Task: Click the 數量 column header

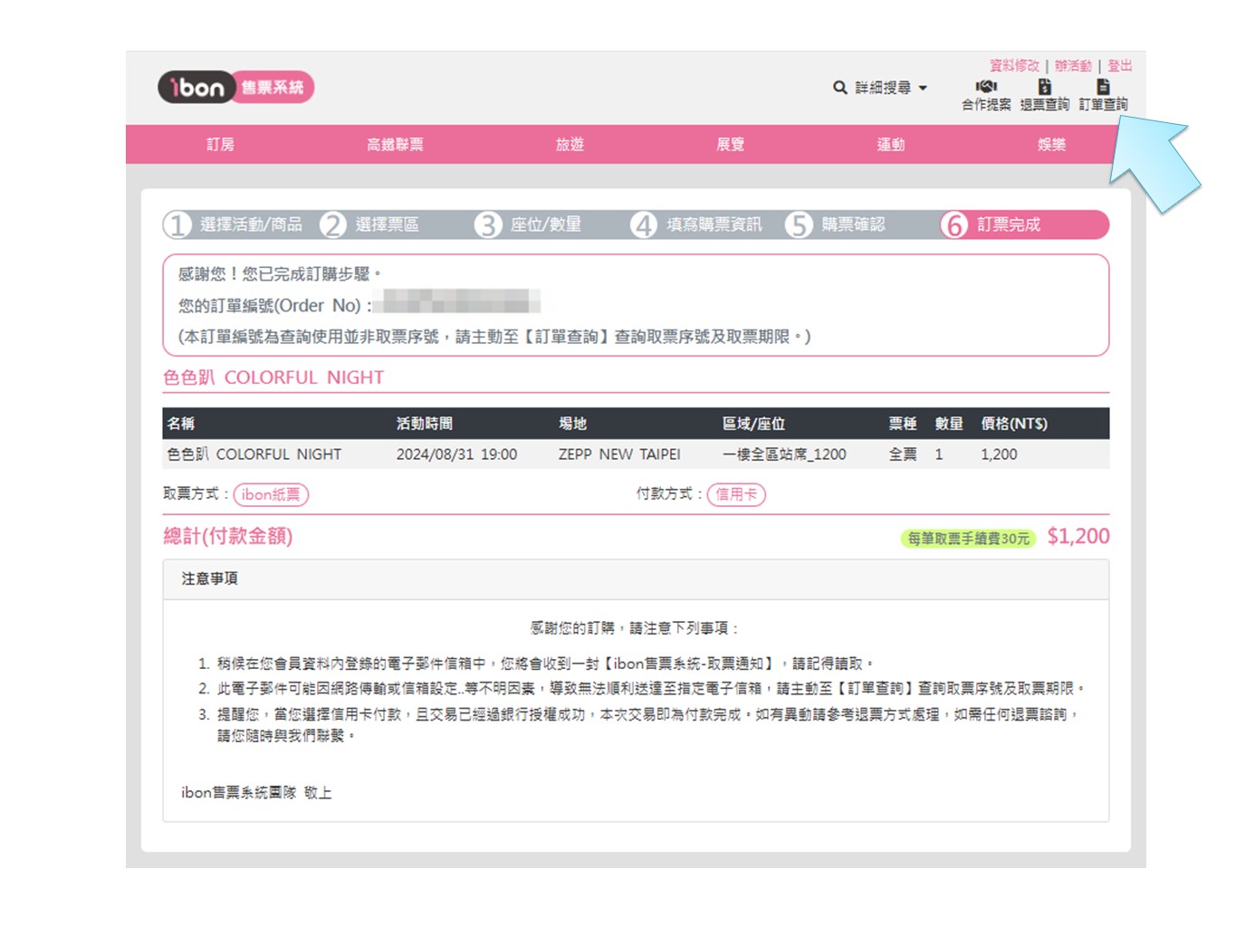Action: coord(949,424)
